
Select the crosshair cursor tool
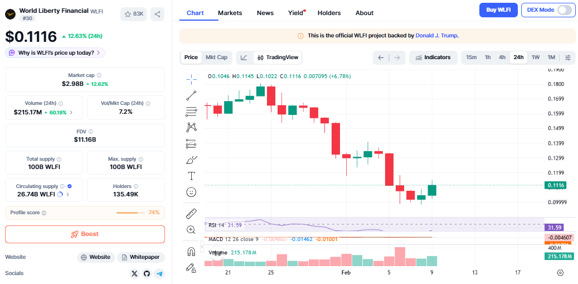tap(191, 78)
